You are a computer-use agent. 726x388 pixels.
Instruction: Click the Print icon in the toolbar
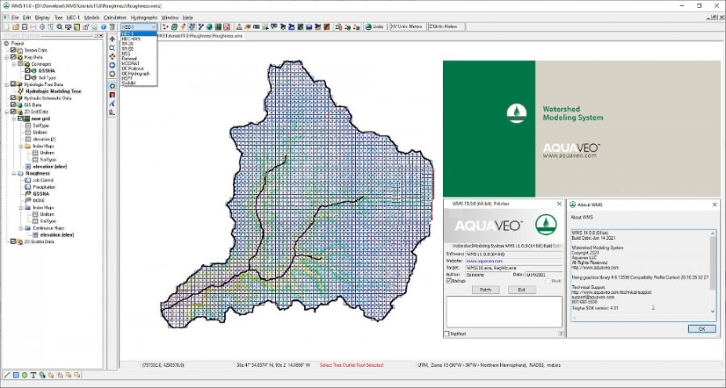pyautogui.click(x=33, y=27)
